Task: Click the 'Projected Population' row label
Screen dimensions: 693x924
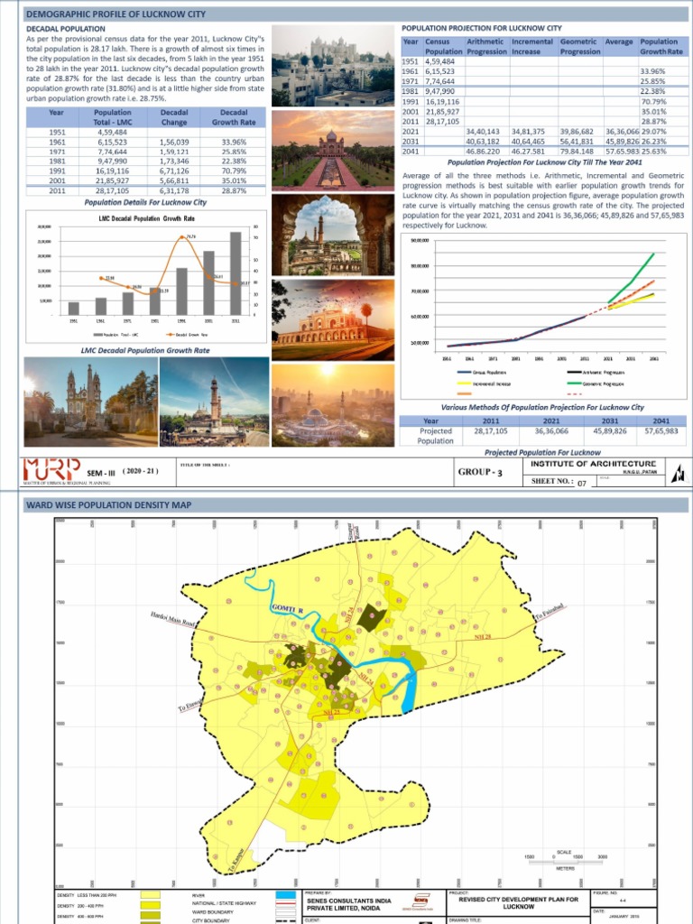Action: pos(436,436)
